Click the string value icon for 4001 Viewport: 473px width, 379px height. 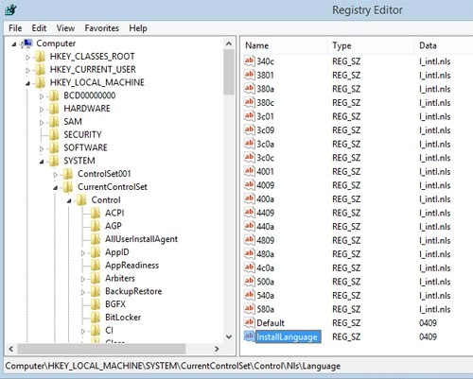249,171
